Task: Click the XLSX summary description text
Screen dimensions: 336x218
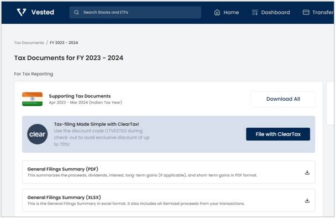Action: coord(136,204)
